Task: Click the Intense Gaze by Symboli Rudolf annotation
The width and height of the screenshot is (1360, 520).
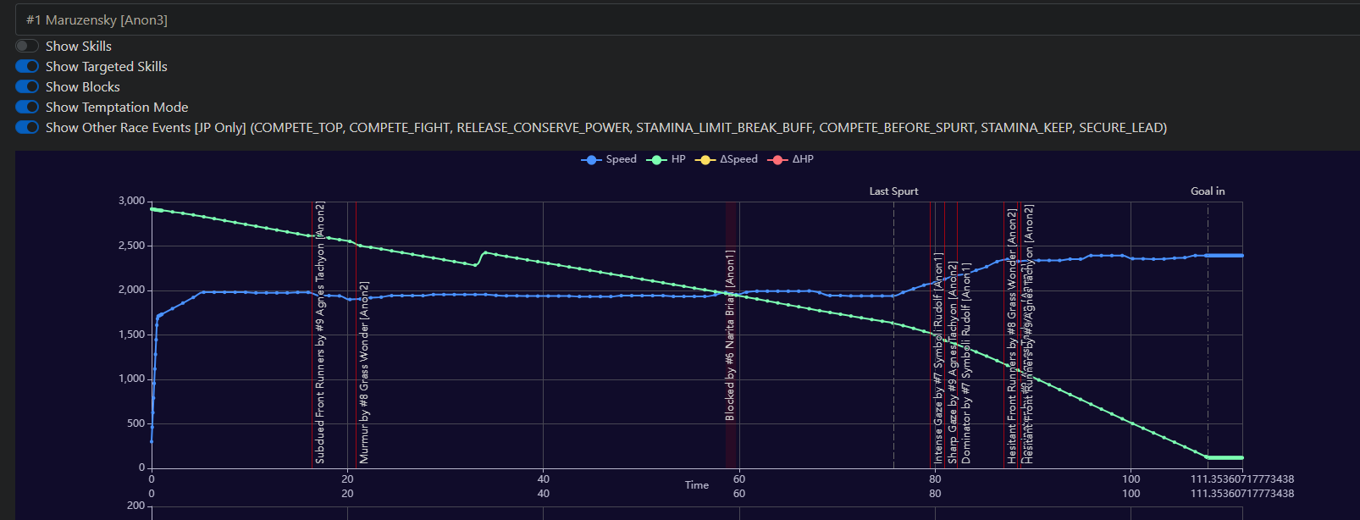Action: (938, 357)
